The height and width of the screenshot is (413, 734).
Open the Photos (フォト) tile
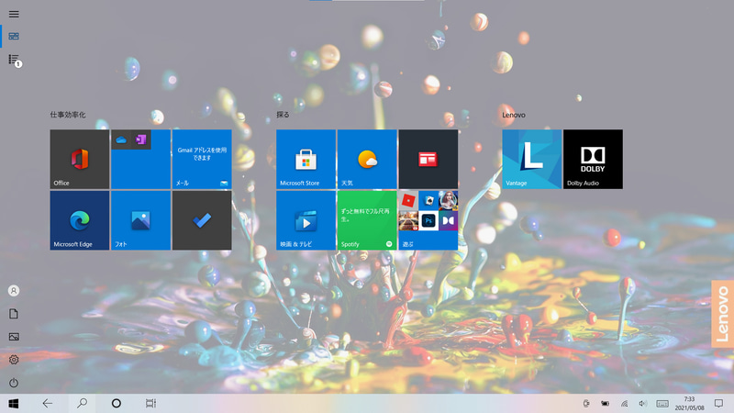pyautogui.click(x=141, y=220)
